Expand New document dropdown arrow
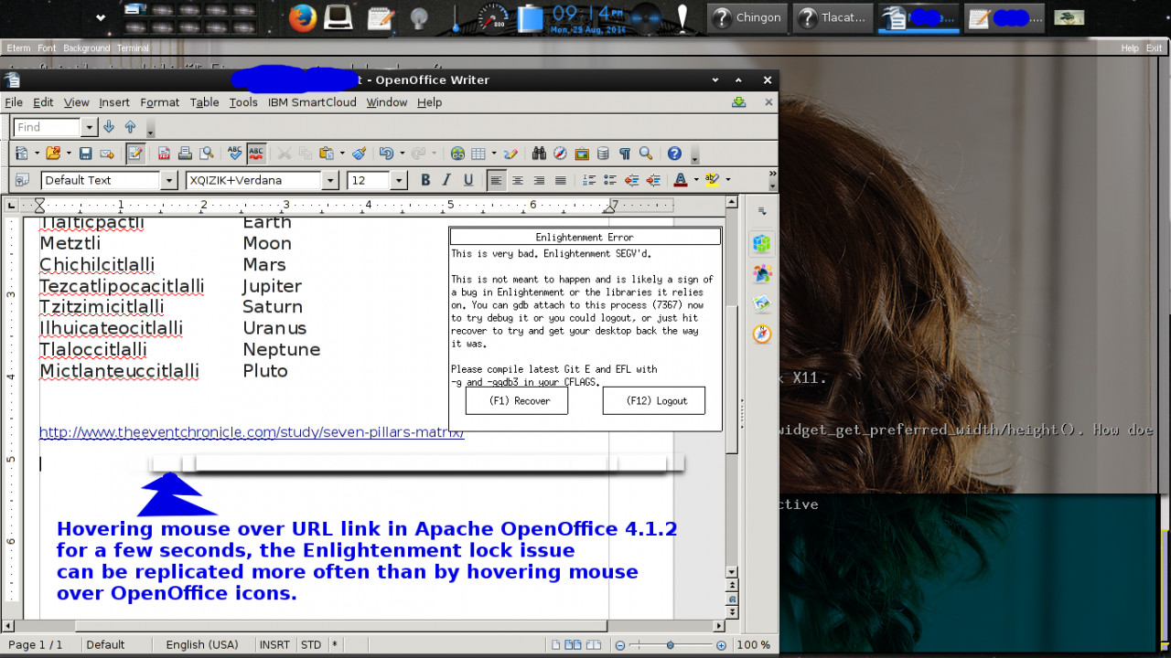Viewport: 1171px width, 658px height. (37, 154)
